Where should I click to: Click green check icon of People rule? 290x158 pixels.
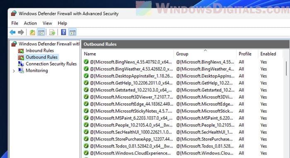click(x=86, y=125)
